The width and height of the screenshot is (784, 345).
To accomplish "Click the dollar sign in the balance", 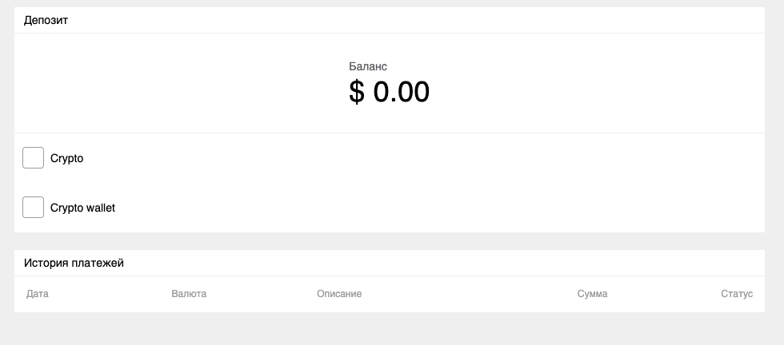I will [x=357, y=93].
